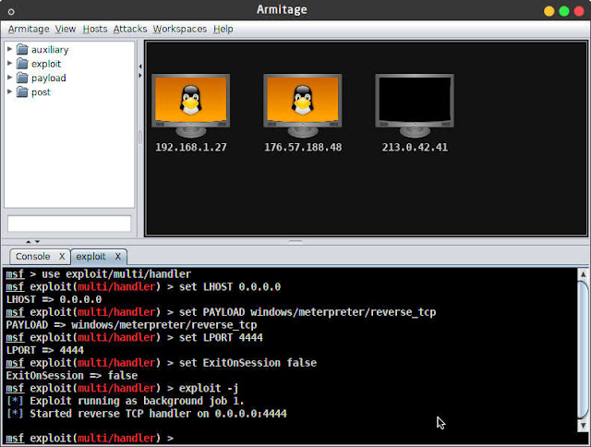Viewport: 591px width, 447px height.
Task: Click the green maximize window button
Action: pyautogui.click(x=564, y=11)
